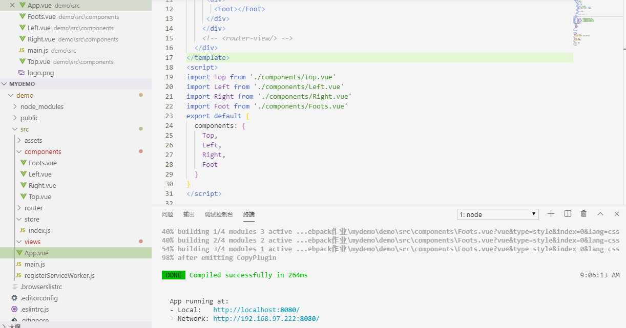
Task: Click the 'export default' code line
Action: click(x=218, y=116)
